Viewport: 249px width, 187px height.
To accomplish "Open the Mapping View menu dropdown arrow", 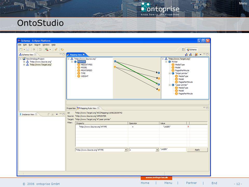I will 200,55.
